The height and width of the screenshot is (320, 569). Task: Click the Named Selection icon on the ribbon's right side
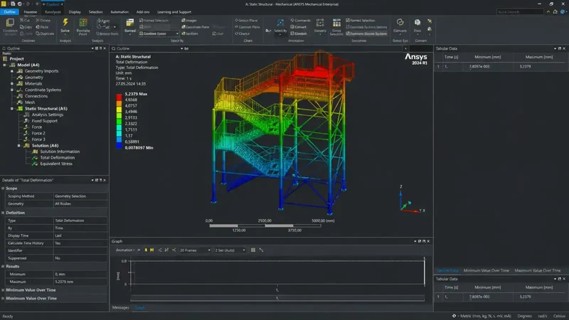pos(348,21)
